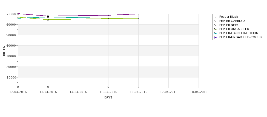Click purple PEPPER GARBLED data point on 16-04-2016
Screen dimensions: 267x117
[138, 14]
